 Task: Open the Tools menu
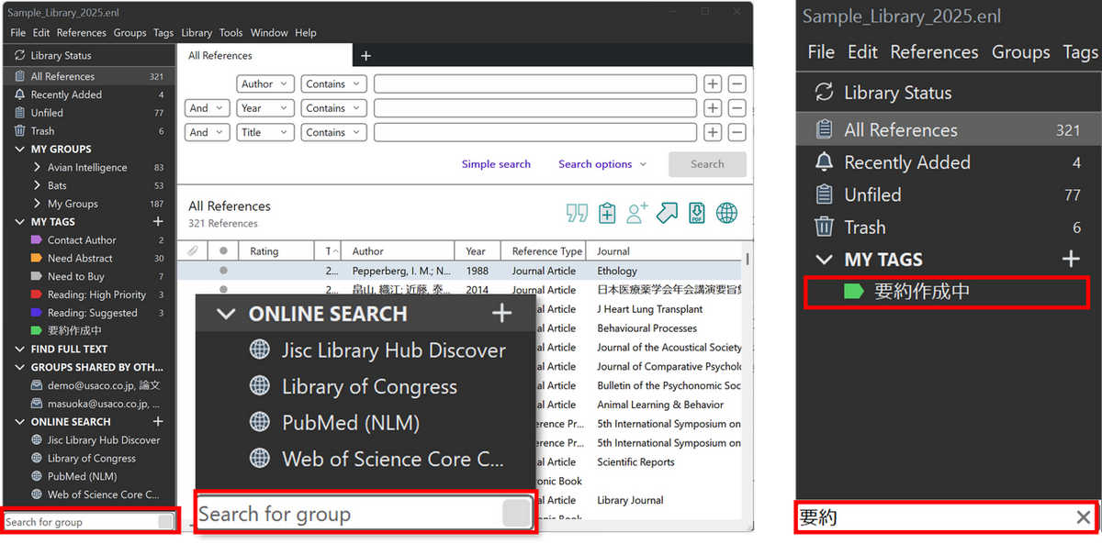click(x=231, y=33)
